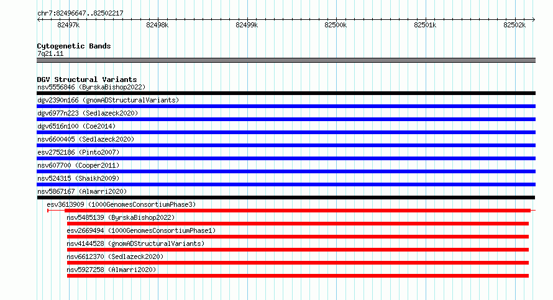Click the red bar for nsv5927258

[x=298, y=276]
